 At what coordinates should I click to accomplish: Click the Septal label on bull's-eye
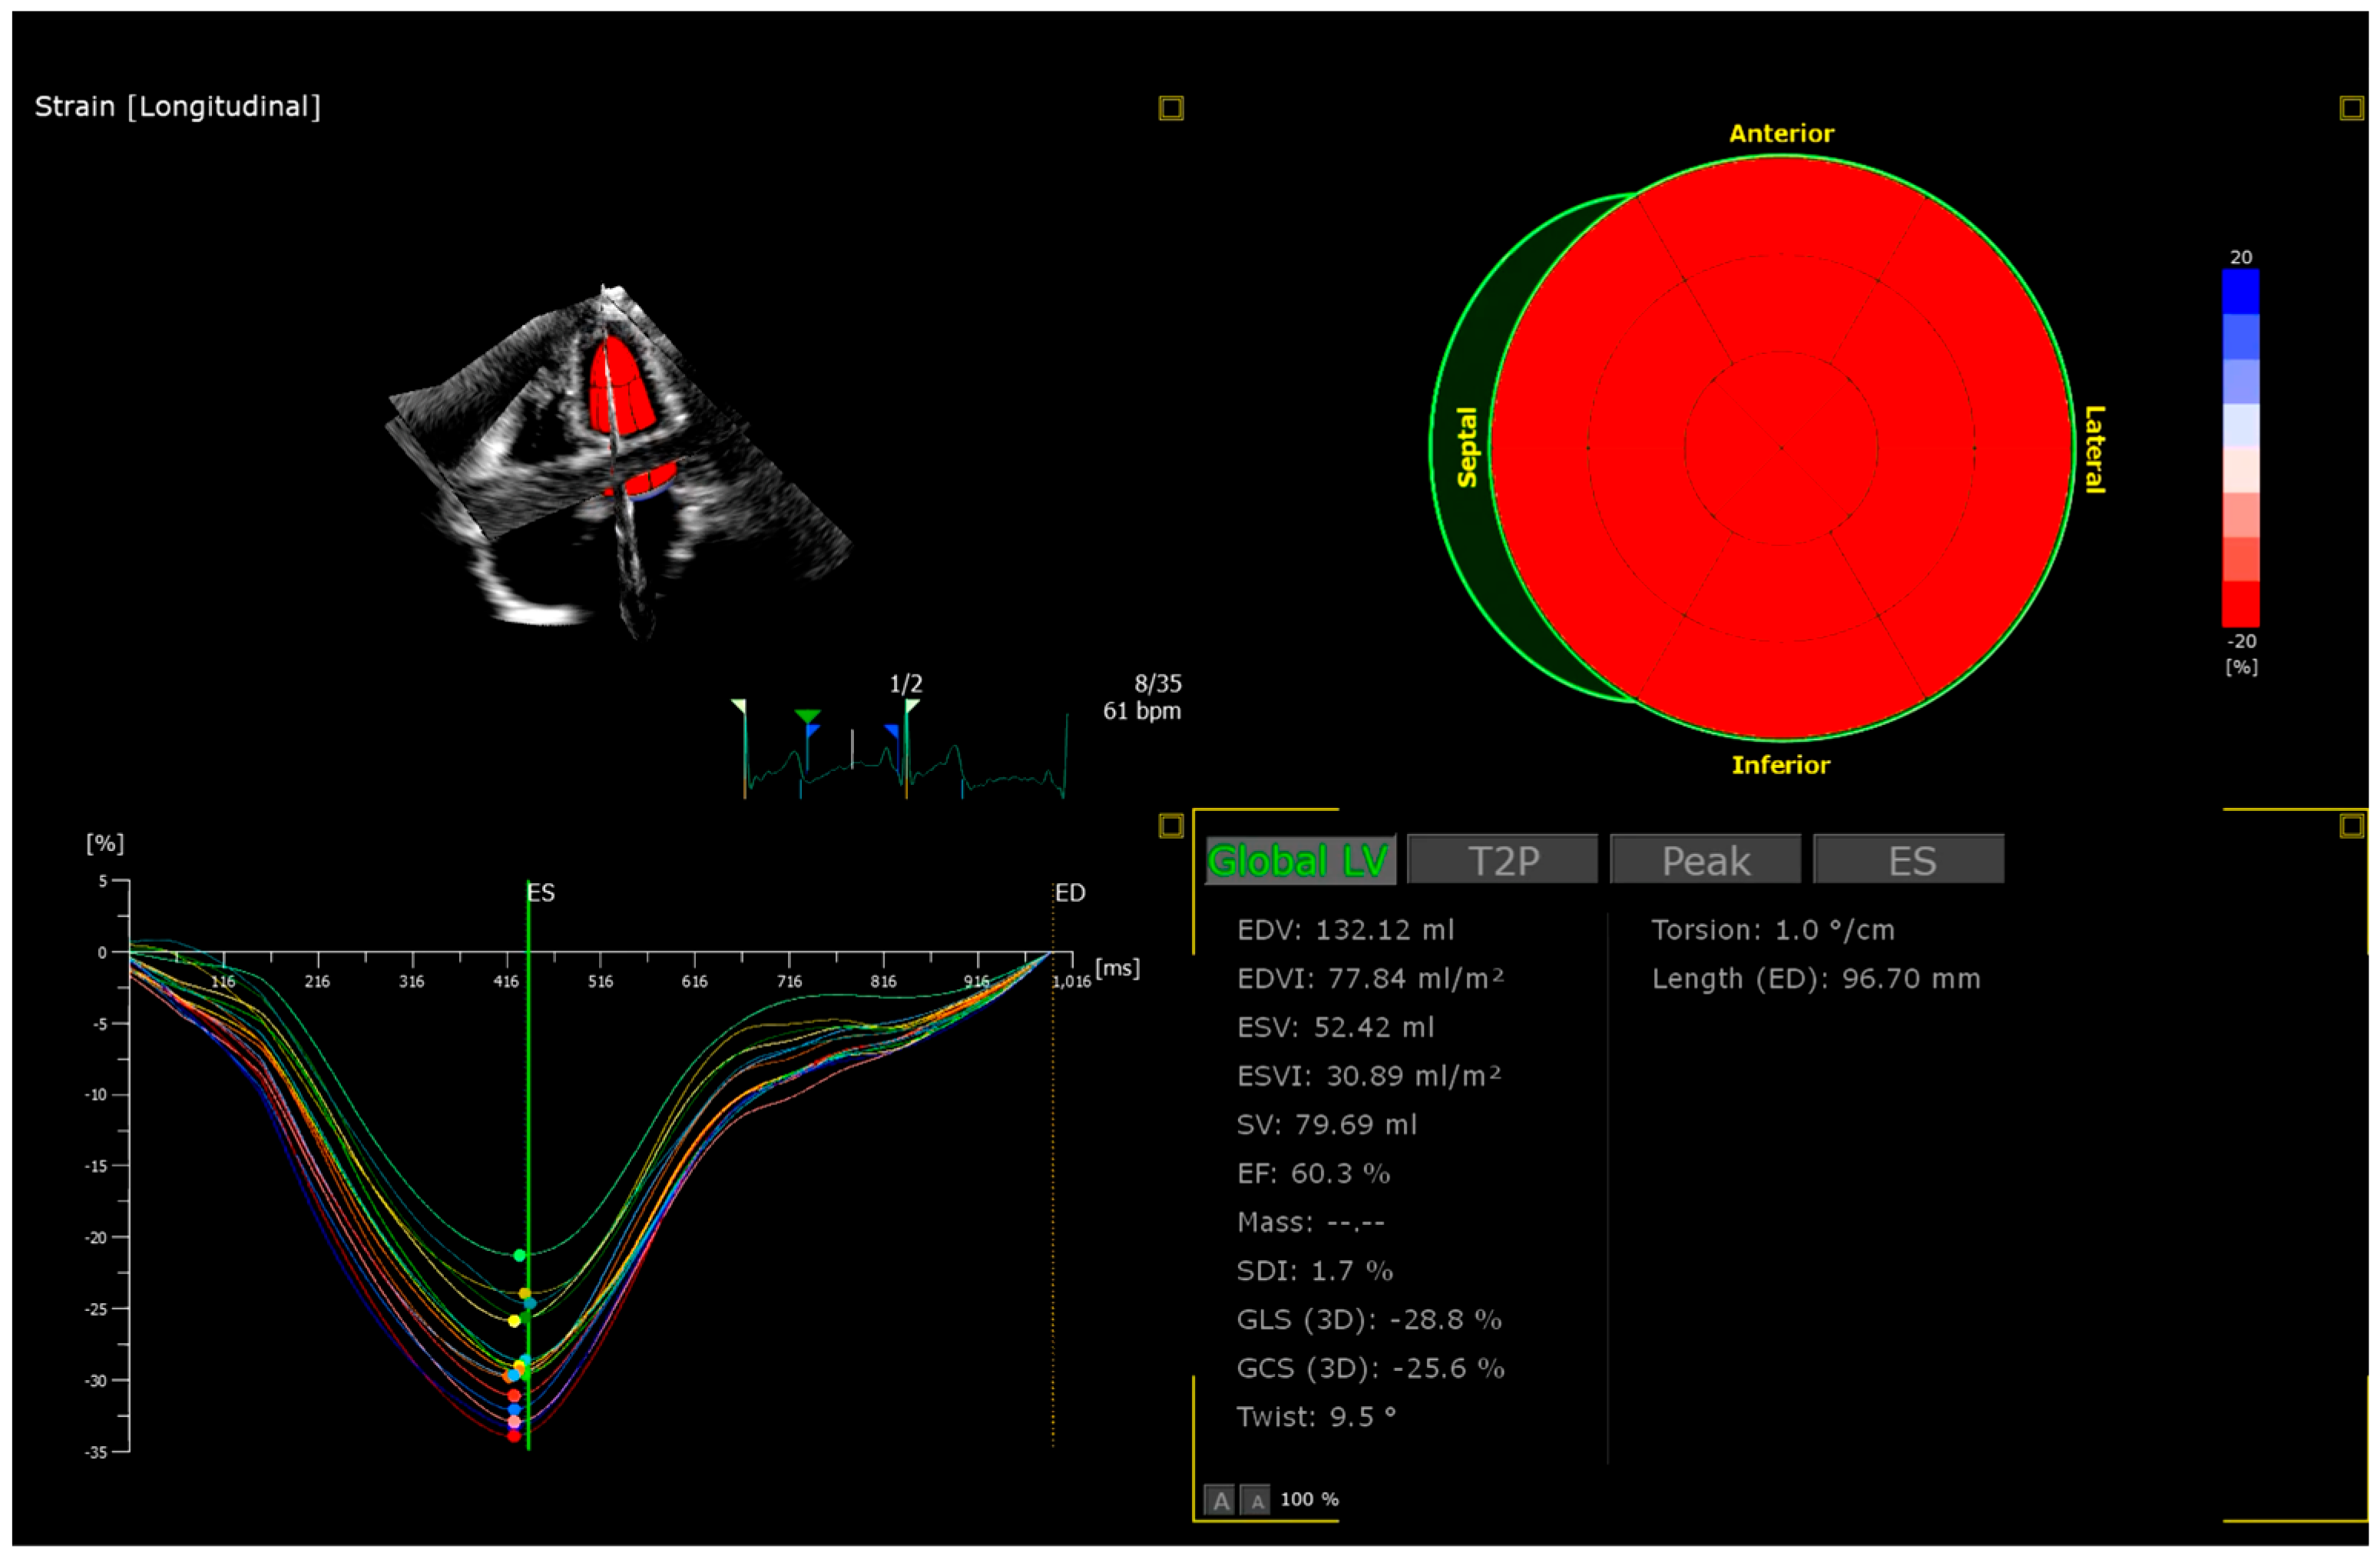(1467, 447)
